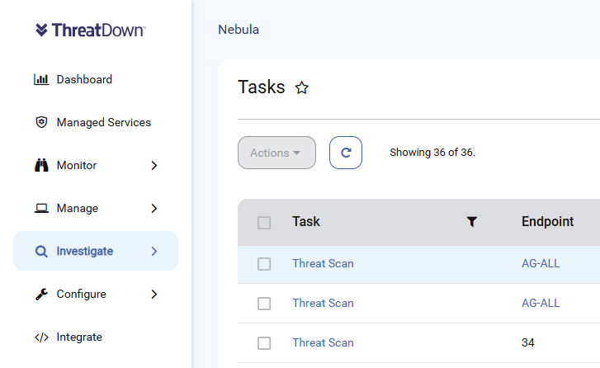This screenshot has width=600, height=368.
Task: Click the endpoint value 34
Action: (527, 342)
